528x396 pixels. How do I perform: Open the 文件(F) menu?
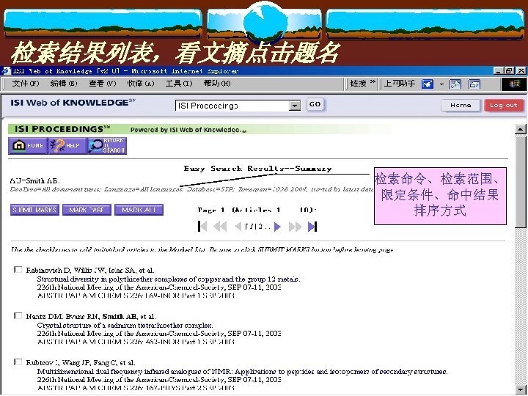pyautogui.click(x=26, y=84)
